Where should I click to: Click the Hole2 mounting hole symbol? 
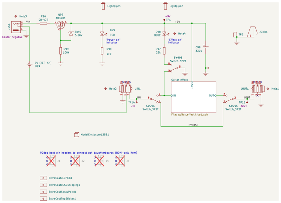(106, 89)
